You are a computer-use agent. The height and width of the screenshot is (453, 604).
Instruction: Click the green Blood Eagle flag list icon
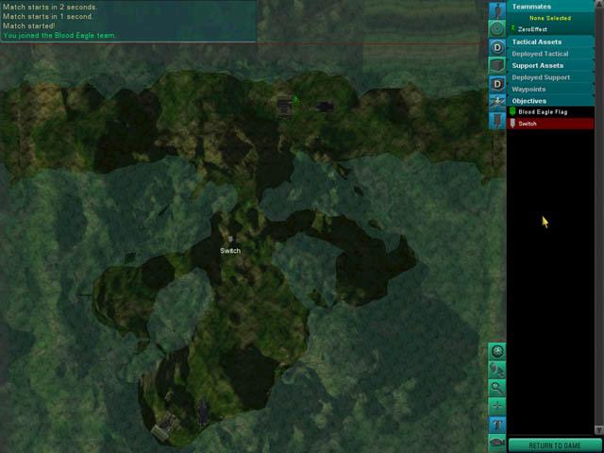point(512,111)
